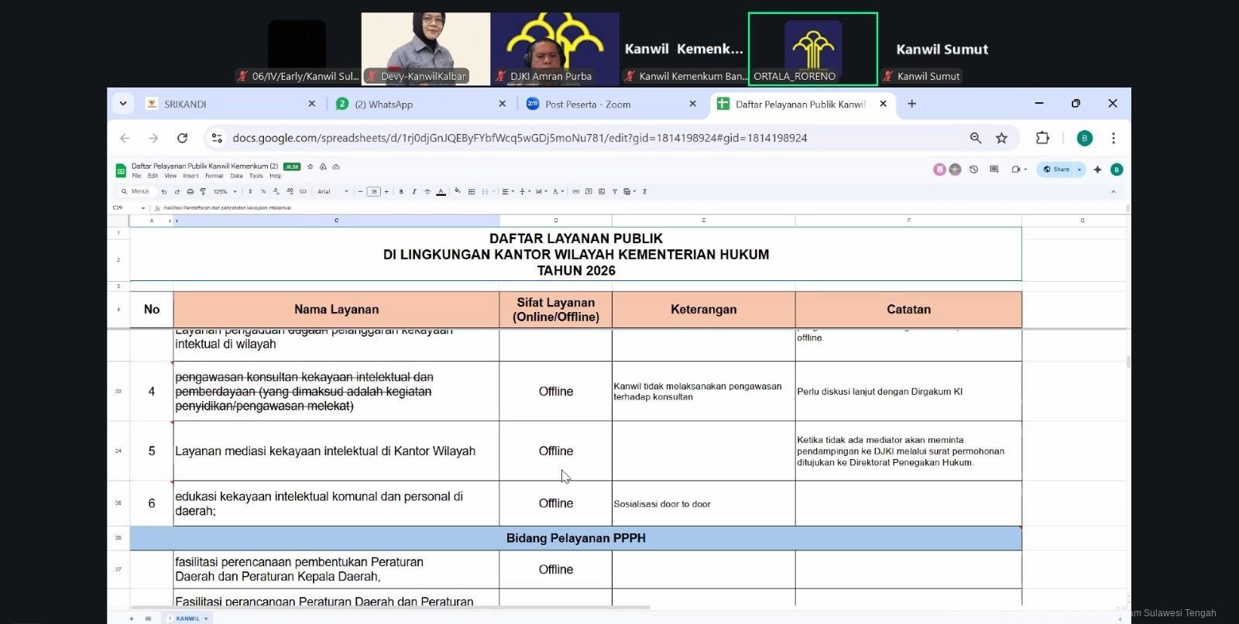Open the version history clock icon
The image size is (1239, 624).
(x=973, y=170)
